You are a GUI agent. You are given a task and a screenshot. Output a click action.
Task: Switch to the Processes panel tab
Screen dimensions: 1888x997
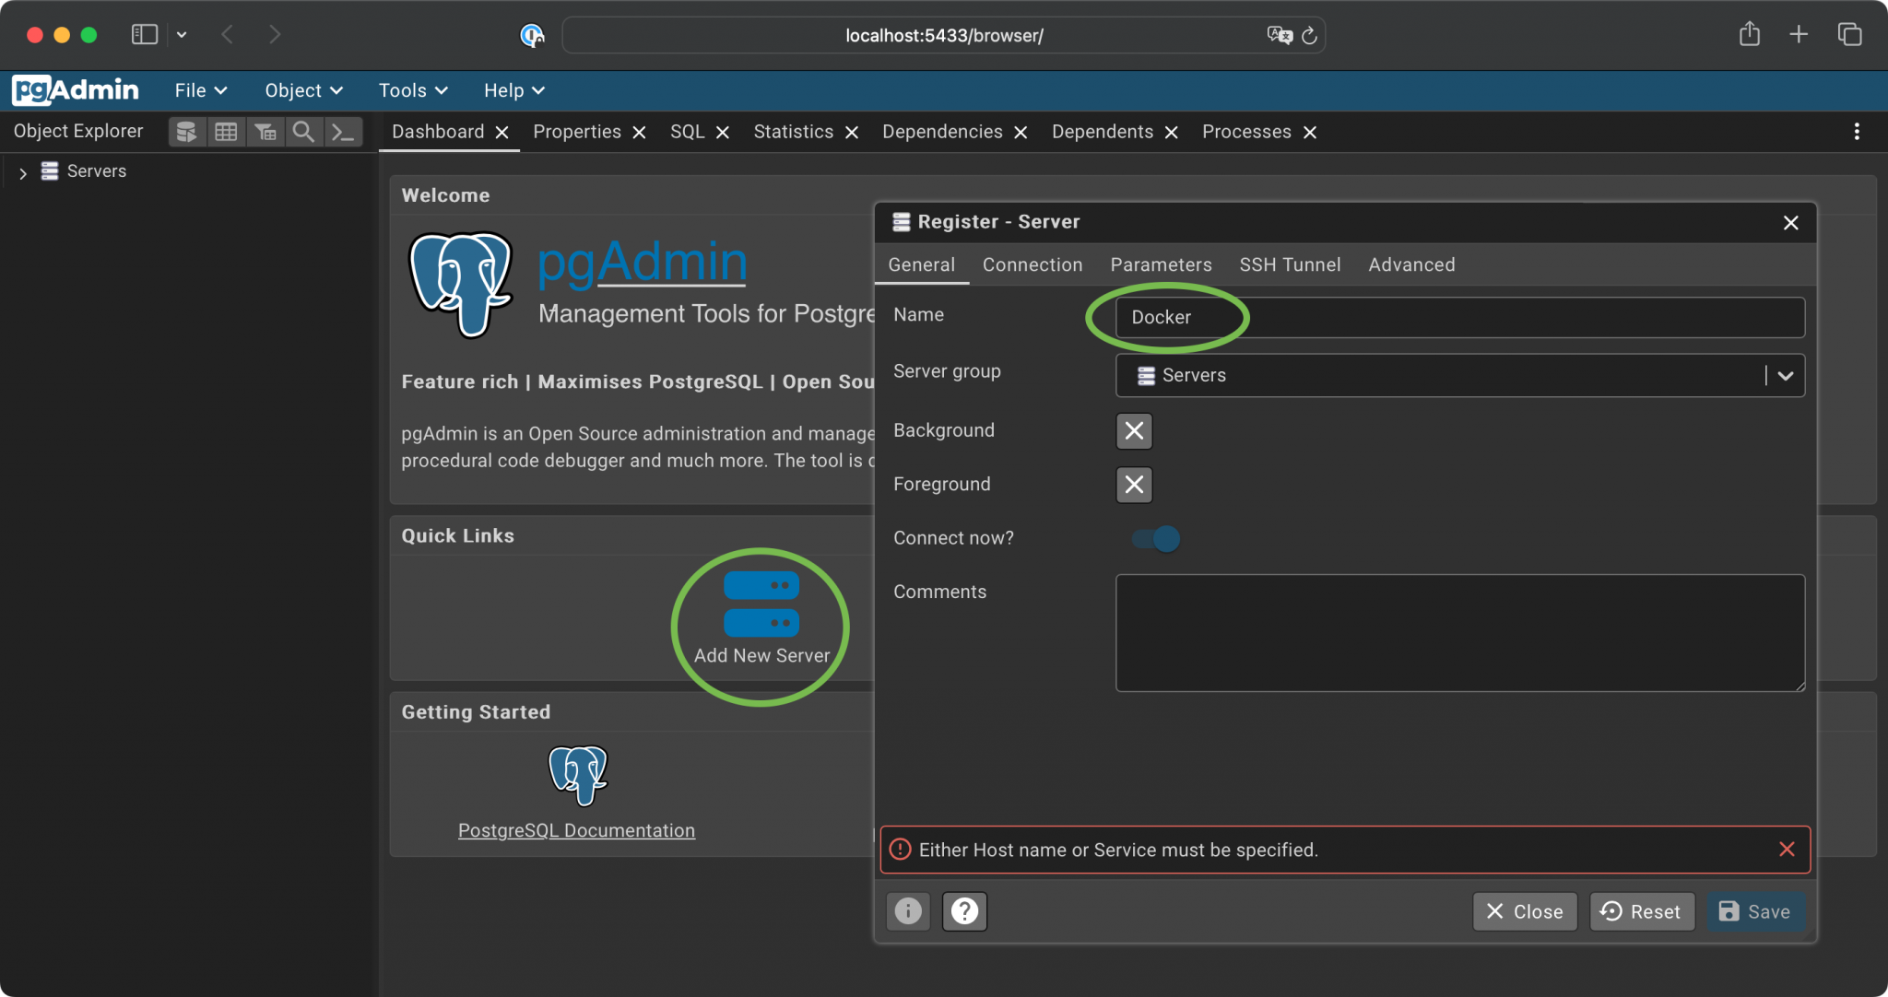1246,132
